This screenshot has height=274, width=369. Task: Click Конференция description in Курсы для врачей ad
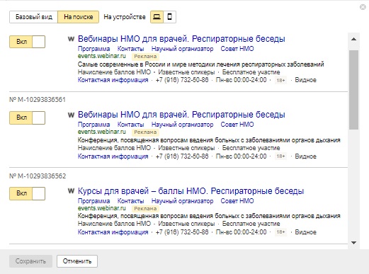click(x=209, y=216)
